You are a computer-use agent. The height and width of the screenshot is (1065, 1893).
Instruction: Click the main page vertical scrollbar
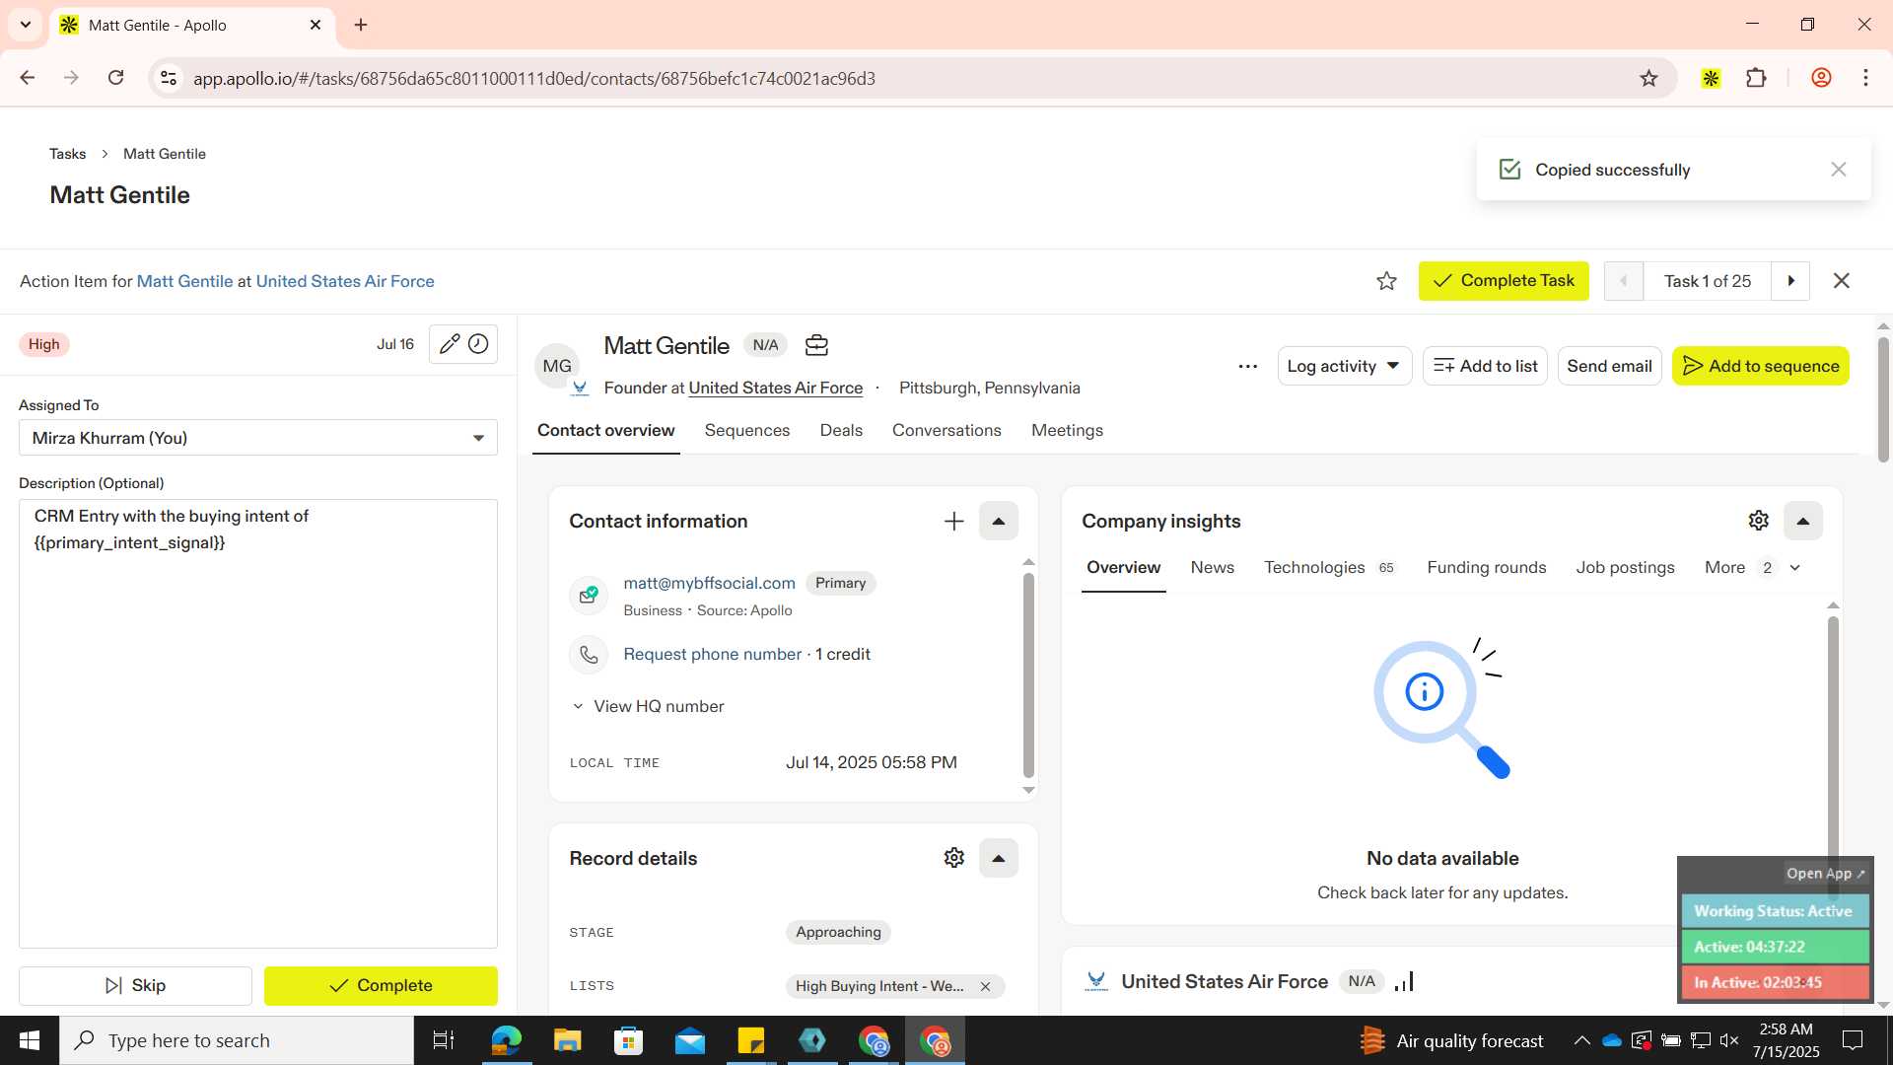[1883, 399]
